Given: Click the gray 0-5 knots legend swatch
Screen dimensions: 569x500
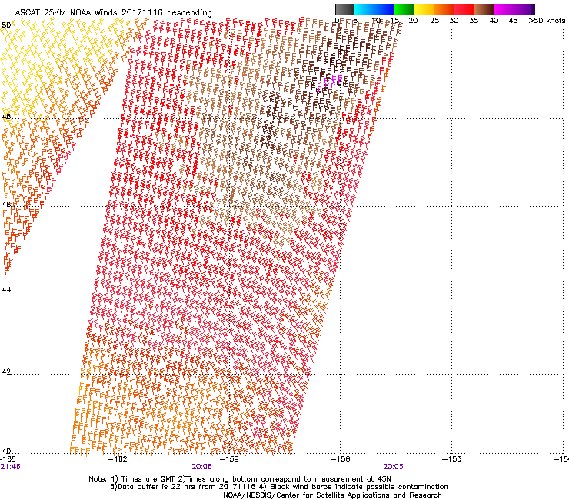Looking at the screenshot, I should [344, 9].
